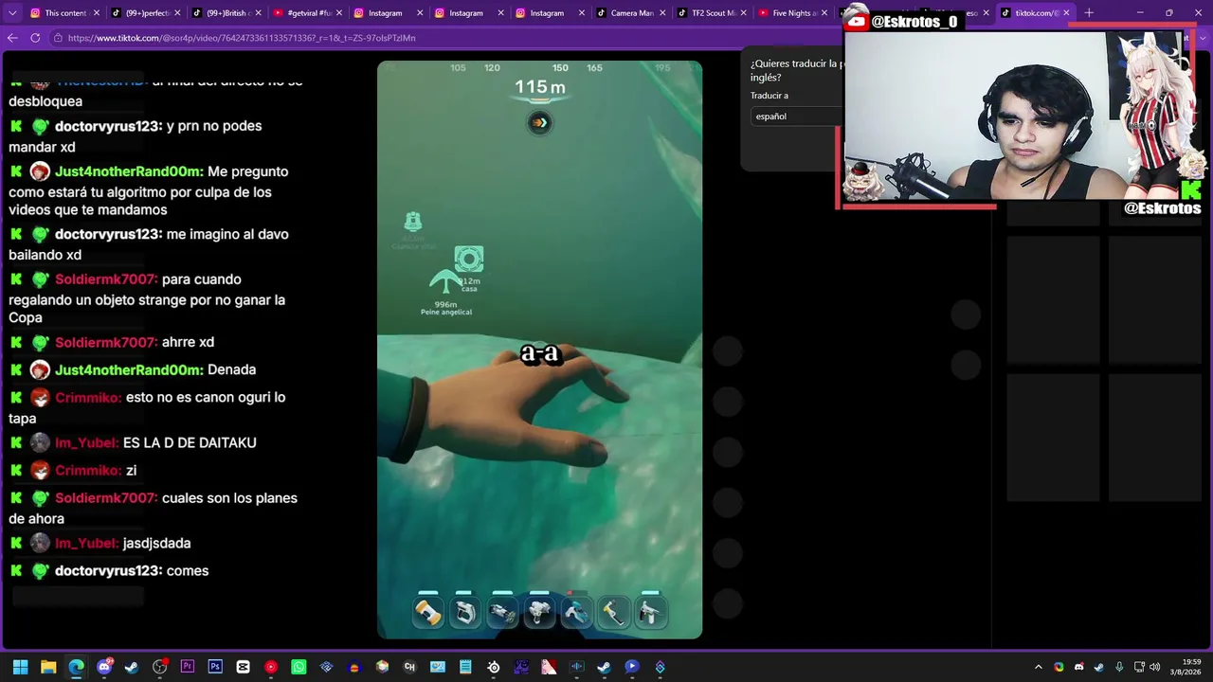Open the volume control in the system tray
The height and width of the screenshot is (682, 1213).
click(x=1154, y=667)
